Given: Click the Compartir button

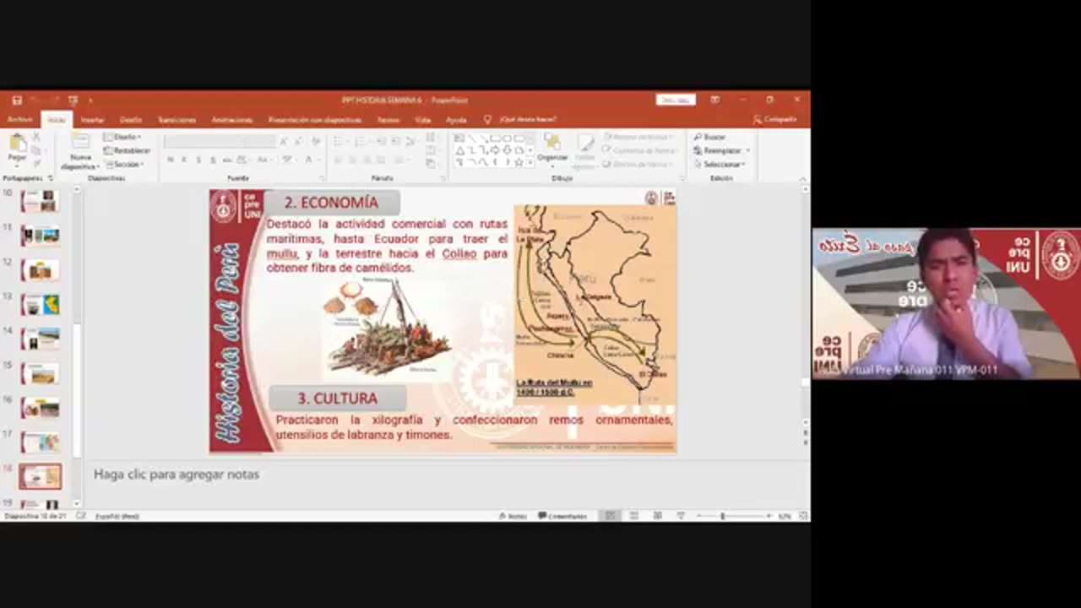Looking at the screenshot, I should click(x=774, y=120).
